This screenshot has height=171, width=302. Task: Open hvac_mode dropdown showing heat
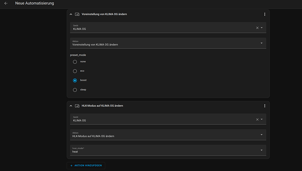(x=168, y=150)
